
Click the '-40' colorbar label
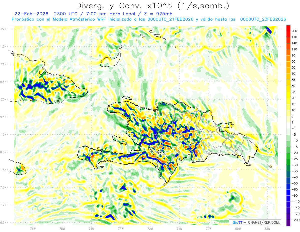(295, 177)
